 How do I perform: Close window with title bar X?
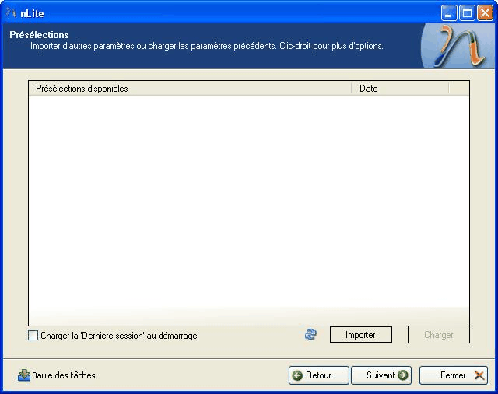(485, 13)
